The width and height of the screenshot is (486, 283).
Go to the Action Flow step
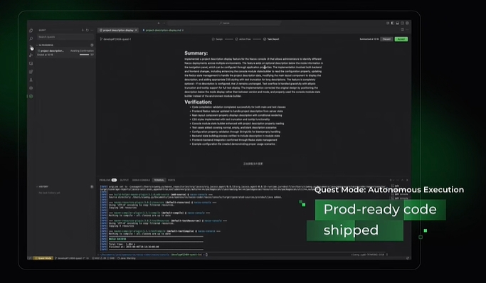click(243, 39)
